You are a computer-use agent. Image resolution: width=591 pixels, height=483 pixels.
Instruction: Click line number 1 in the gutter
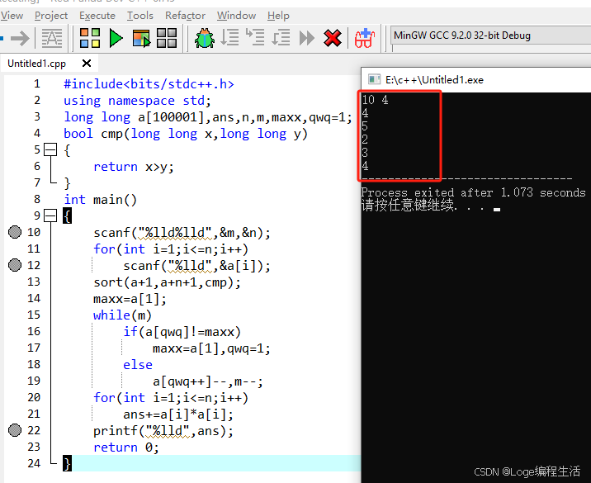37,83
